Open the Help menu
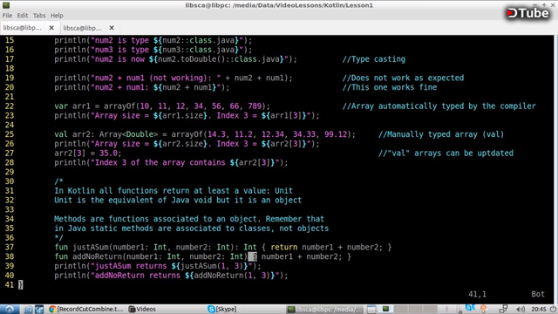The height and width of the screenshot is (314, 558). 57,16
